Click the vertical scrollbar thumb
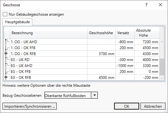Screen dimensions: 168x113 coord(162,67)
